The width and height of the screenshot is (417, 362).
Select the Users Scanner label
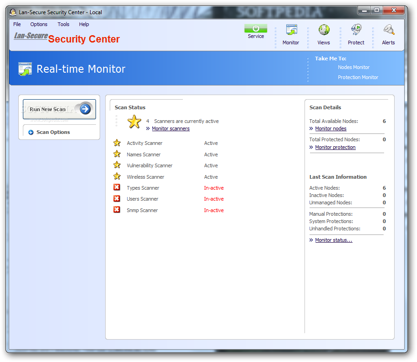tap(142, 199)
